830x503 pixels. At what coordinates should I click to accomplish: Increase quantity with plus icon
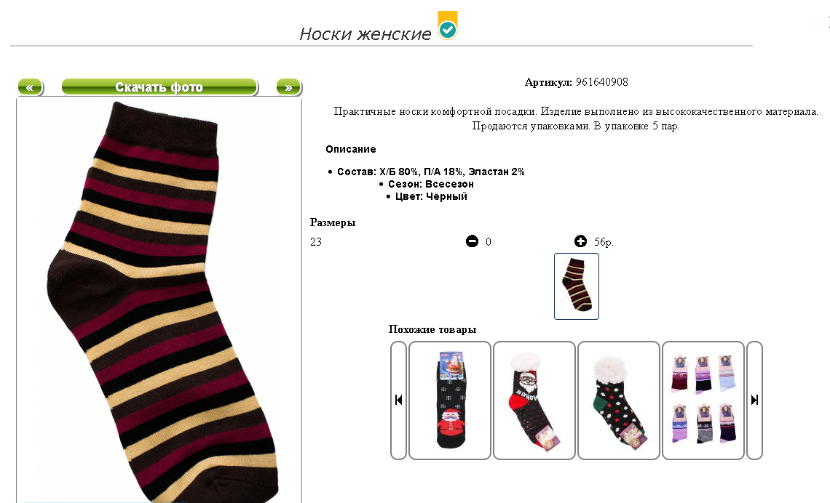click(580, 241)
